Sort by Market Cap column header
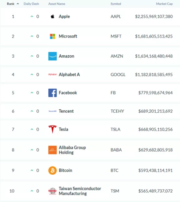 click(x=164, y=4)
